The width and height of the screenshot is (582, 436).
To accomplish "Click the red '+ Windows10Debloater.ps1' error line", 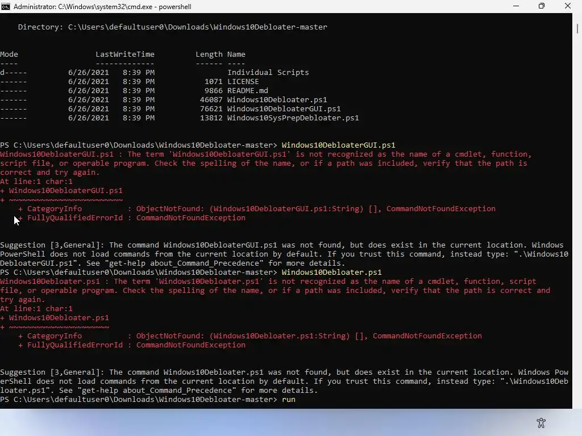I will tap(55, 318).
